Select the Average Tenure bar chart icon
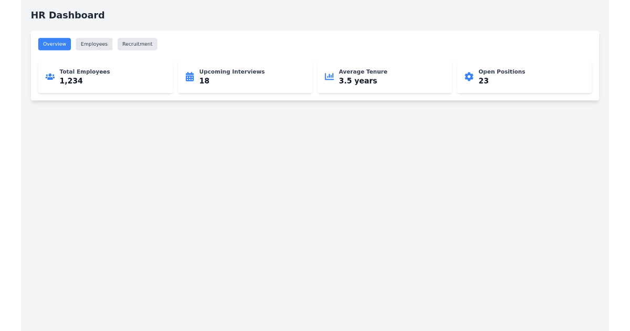Viewport: 630px width, 331px height. pyautogui.click(x=329, y=76)
